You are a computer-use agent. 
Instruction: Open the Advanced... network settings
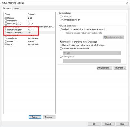point(120,68)
